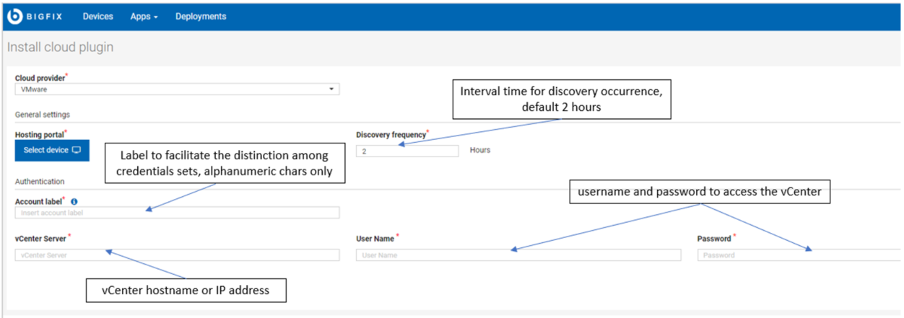Image resolution: width=904 pixels, height=318 pixels.
Task: Click the Install cloud plugin heading
Action: [x=60, y=48]
